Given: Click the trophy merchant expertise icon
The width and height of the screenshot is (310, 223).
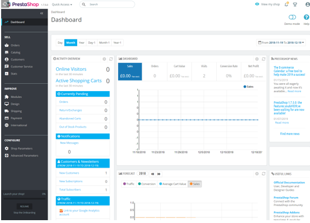Looking at the screenshot, I should pyautogui.click(x=295, y=5).
